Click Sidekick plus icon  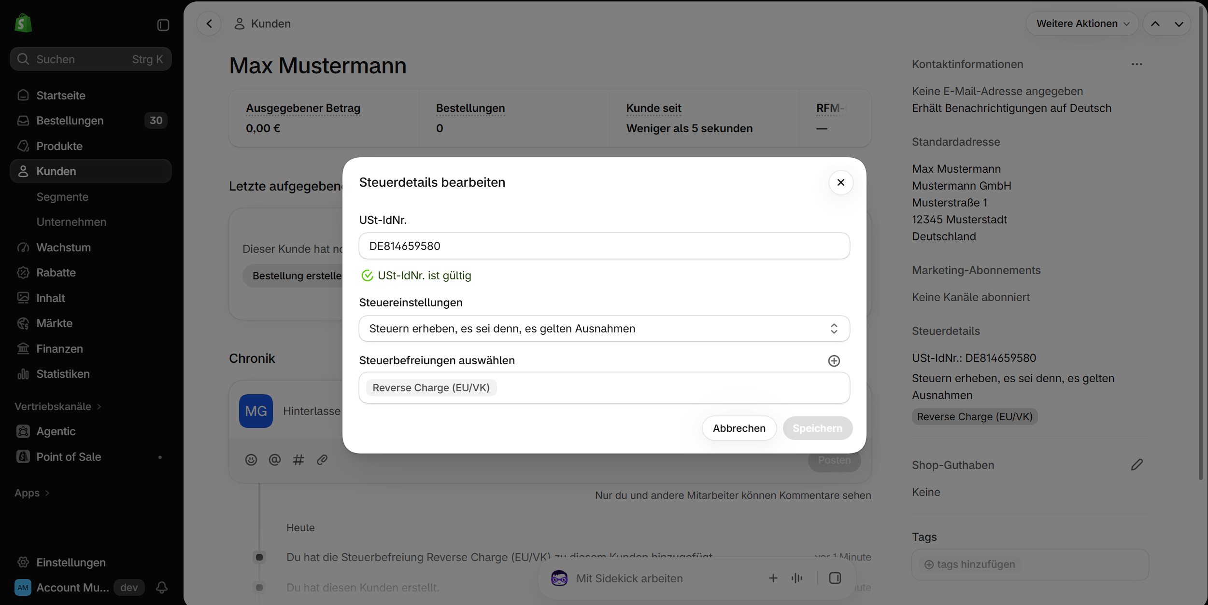pos(773,578)
